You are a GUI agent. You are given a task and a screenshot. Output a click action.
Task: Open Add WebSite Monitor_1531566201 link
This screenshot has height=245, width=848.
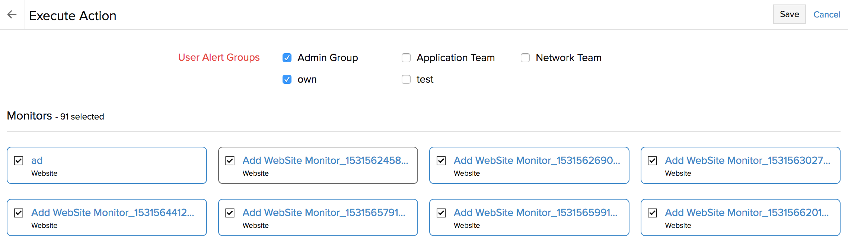[x=746, y=213]
